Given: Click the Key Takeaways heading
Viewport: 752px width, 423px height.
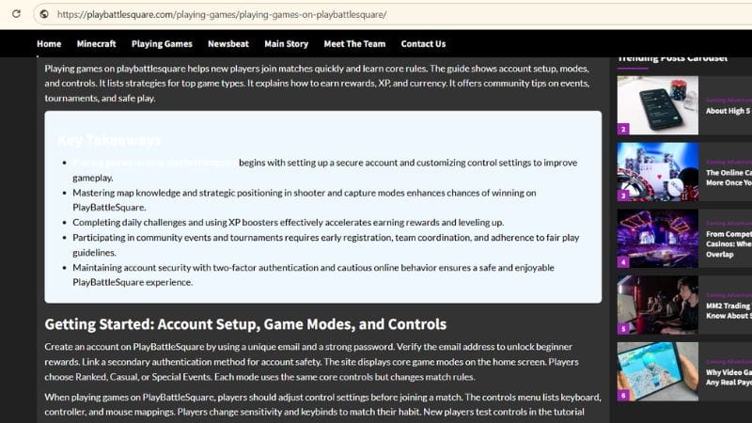Looking at the screenshot, I should point(109,140).
